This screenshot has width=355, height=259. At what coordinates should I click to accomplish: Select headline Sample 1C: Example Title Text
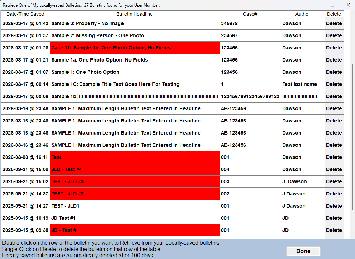(135, 84)
